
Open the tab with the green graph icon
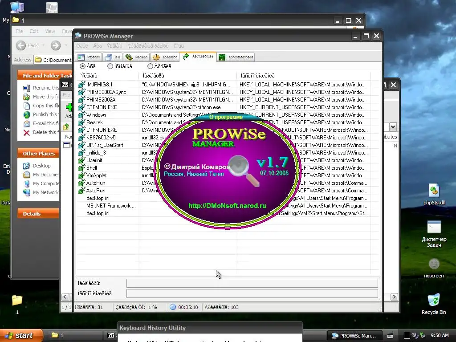point(236,57)
